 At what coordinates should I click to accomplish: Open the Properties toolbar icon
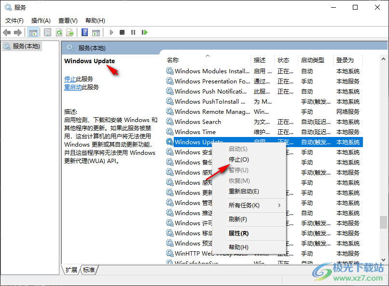click(47, 32)
